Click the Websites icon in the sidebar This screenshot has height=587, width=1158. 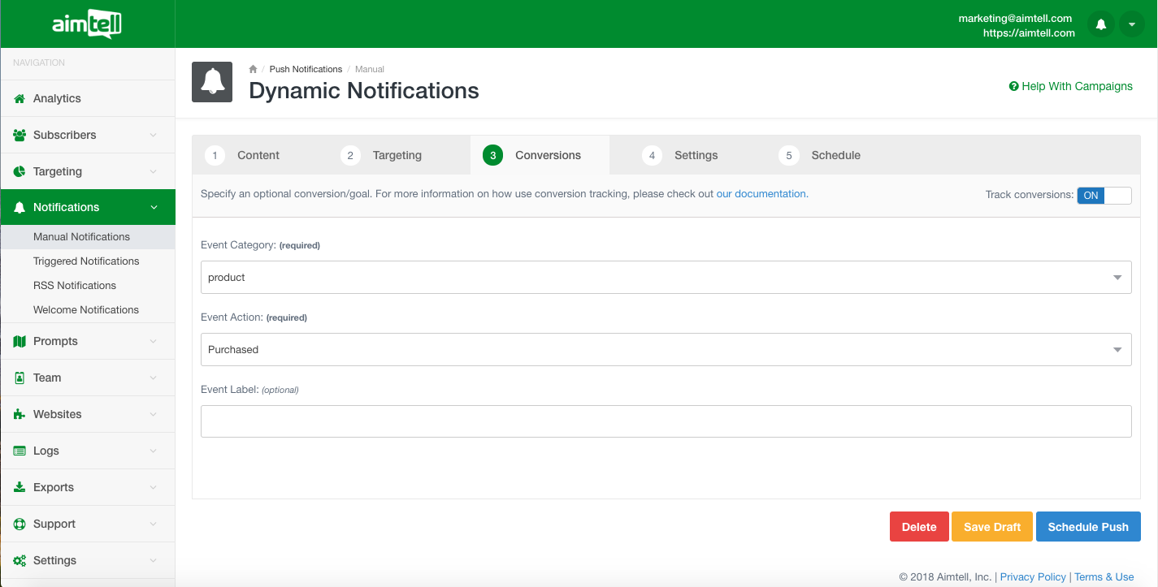click(x=18, y=414)
